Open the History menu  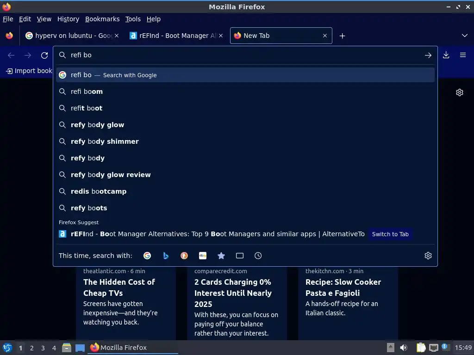69,19
